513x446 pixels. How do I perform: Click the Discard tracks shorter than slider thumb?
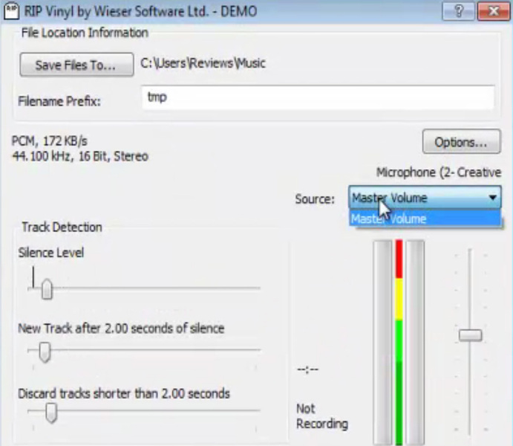coord(51,413)
